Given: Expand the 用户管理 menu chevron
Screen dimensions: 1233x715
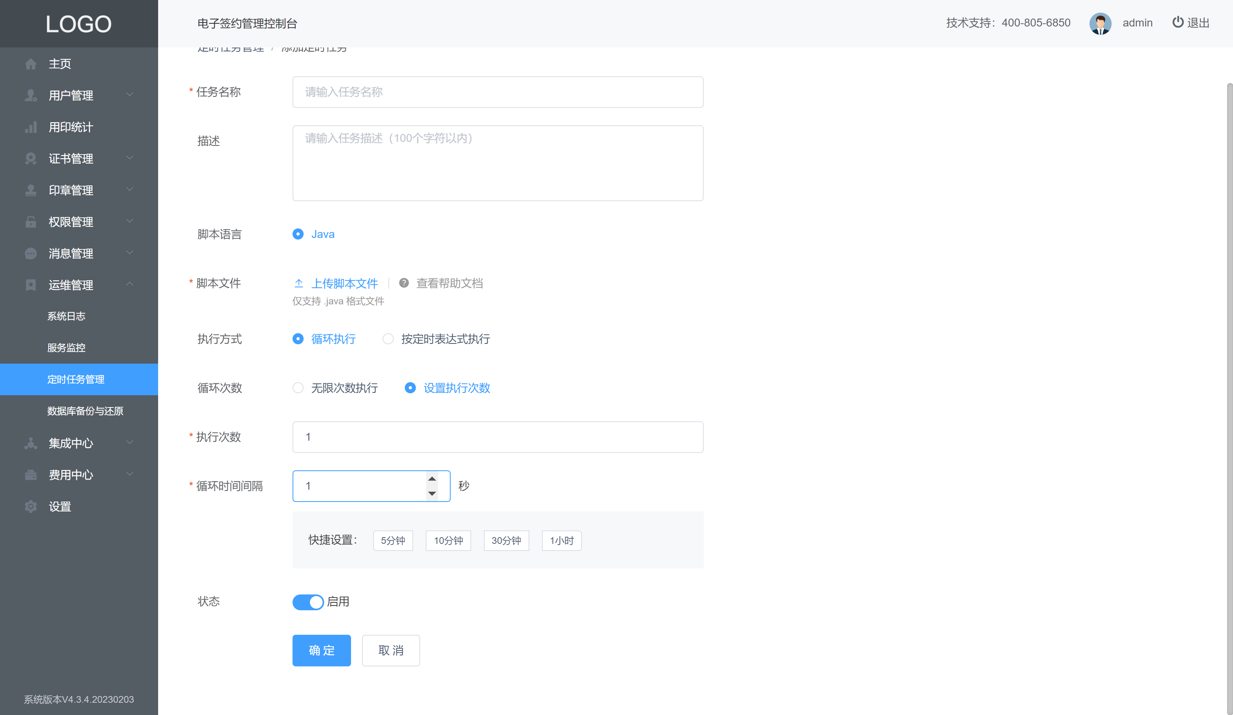Looking at the screenshot, I should tap(130, 94).
